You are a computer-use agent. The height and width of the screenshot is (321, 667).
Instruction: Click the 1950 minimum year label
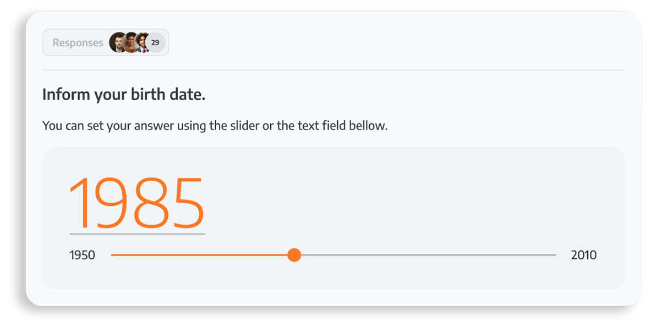[x=82, y=255]
